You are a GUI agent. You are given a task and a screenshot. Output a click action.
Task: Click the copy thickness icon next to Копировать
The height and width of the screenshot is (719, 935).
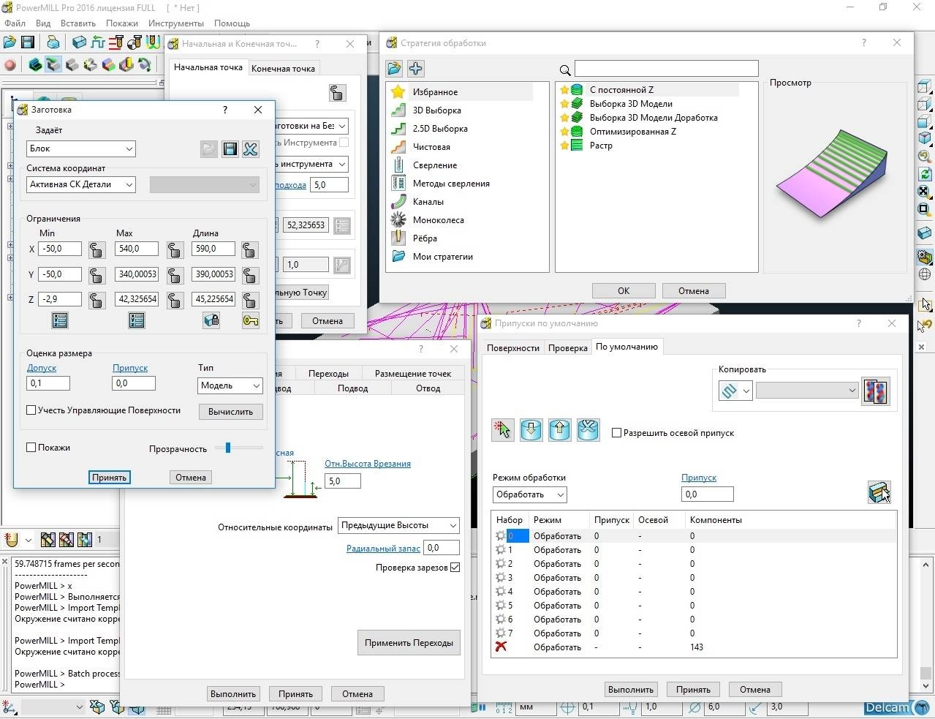[876, 391]
